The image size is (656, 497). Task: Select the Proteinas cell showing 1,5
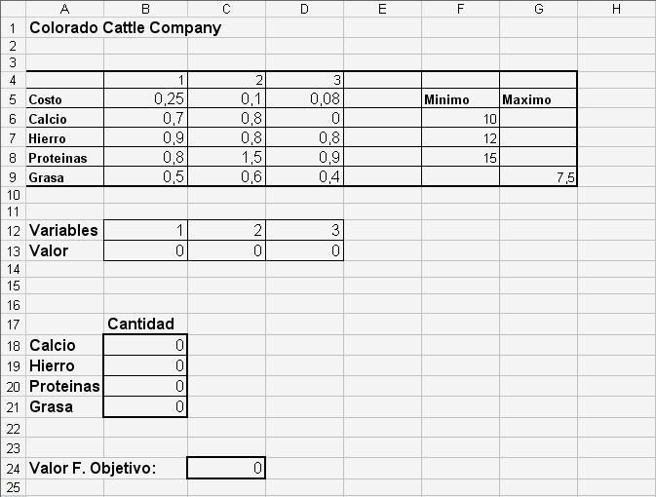(225, 157)
